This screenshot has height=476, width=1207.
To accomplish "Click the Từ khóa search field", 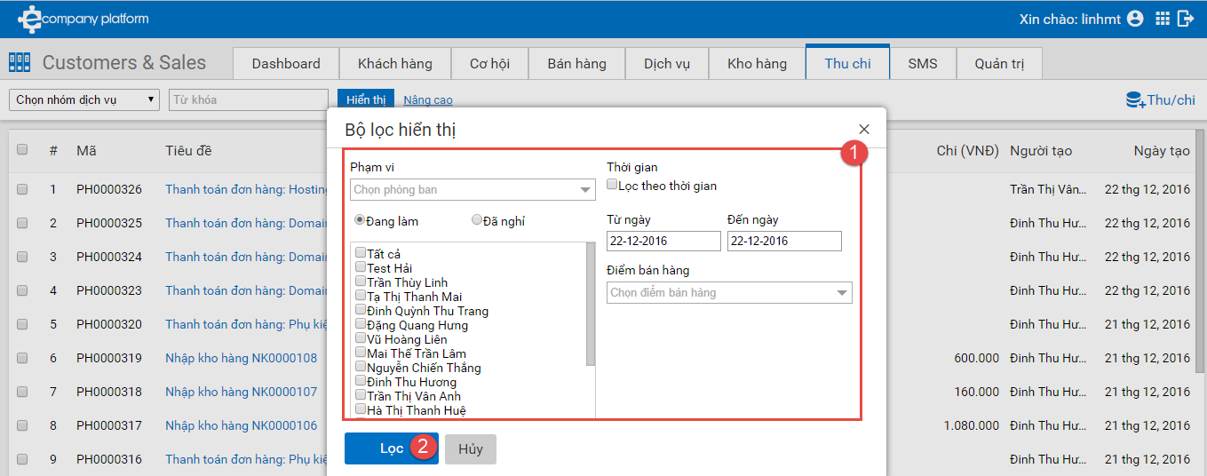I will [249, 99].
